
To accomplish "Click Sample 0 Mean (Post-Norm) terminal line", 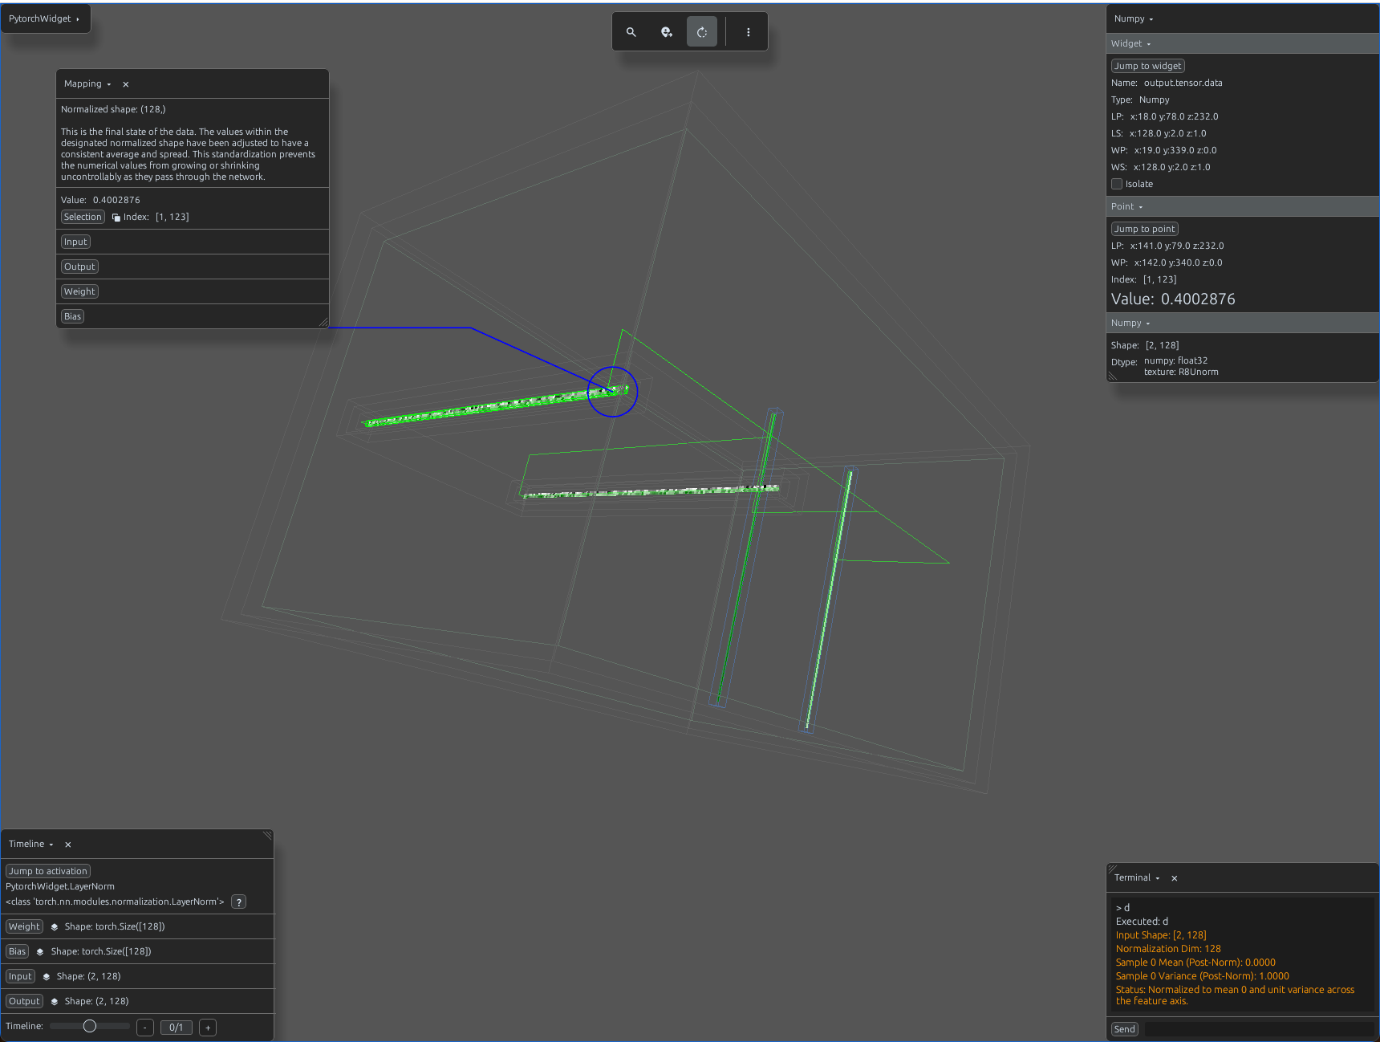I will [1195, 963].
